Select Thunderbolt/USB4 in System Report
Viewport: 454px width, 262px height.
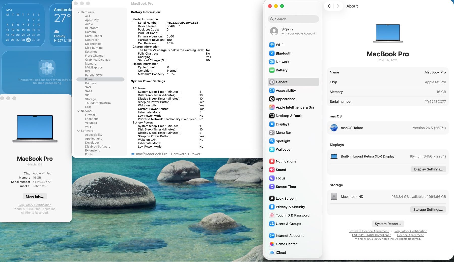pyautogui.click(x=98, y=103)
